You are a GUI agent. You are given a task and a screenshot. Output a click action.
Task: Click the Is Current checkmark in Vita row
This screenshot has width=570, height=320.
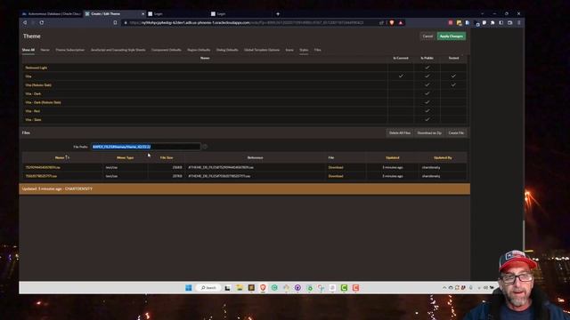401,76
